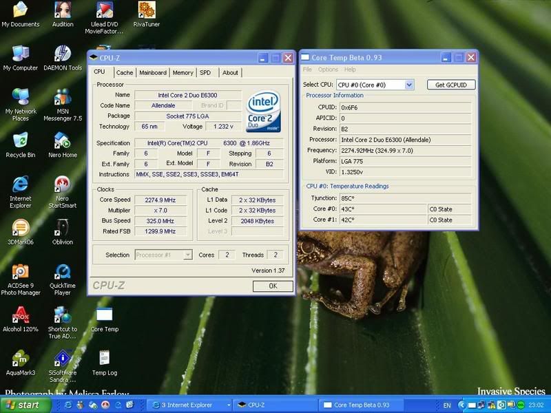Click the Voltage value '1.232 v'
The height and width of the screenshot is (413, 551).
tap(223, 127)
